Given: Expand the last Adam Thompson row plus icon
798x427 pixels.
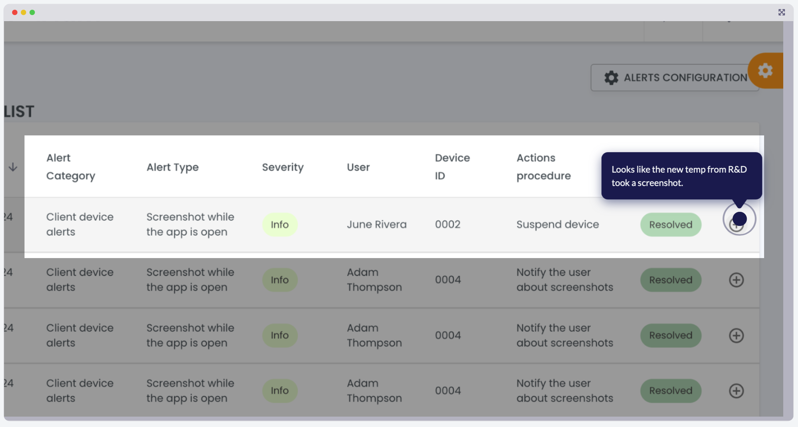Looking at the screenshot, I should pos(737,391).
